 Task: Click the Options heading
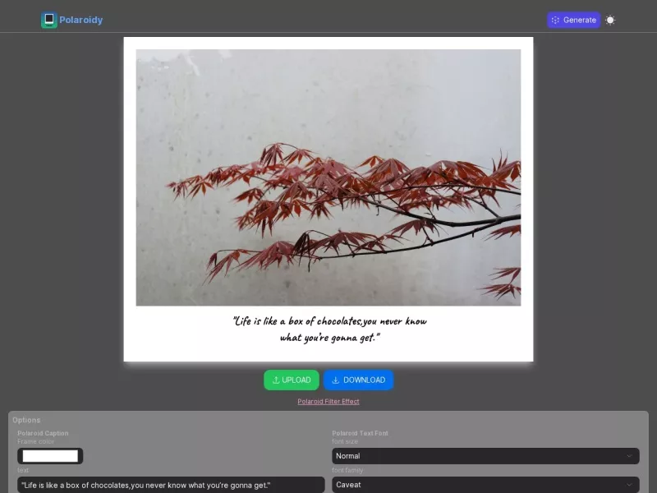tap(26, 420)
